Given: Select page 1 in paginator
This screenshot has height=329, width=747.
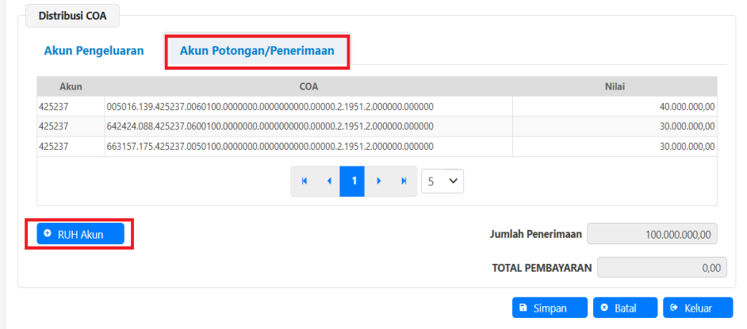Looking at the screenshot, I should (353, 181).
